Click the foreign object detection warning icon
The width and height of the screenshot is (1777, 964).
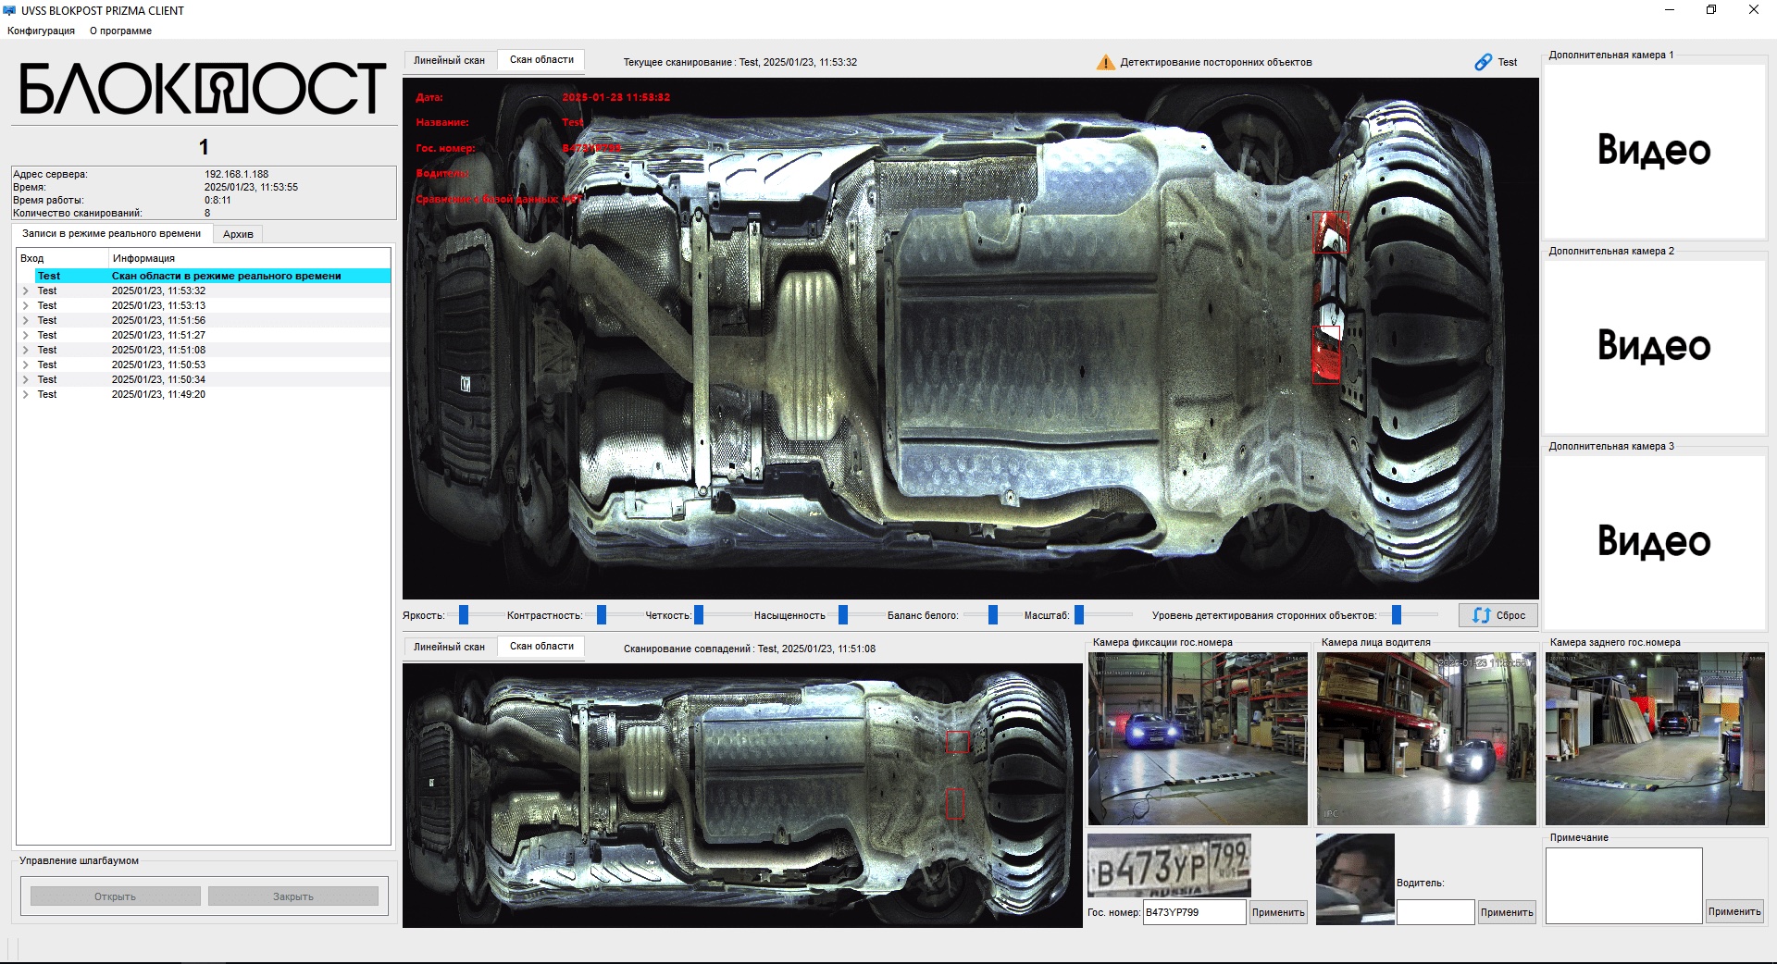[1105, 62]
